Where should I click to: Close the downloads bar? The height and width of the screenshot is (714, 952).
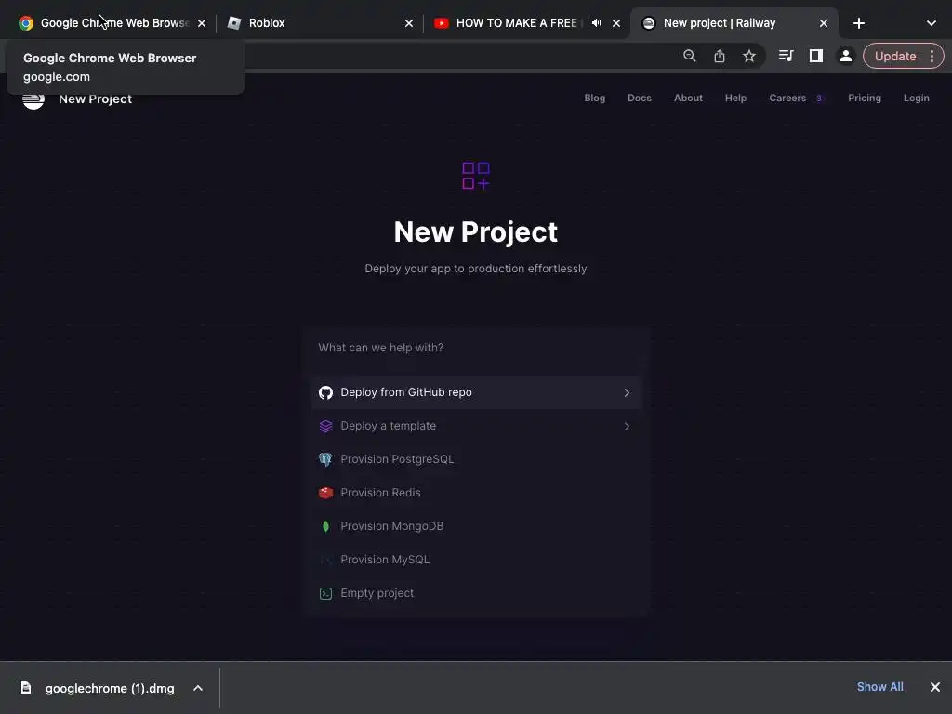[935, 687]
